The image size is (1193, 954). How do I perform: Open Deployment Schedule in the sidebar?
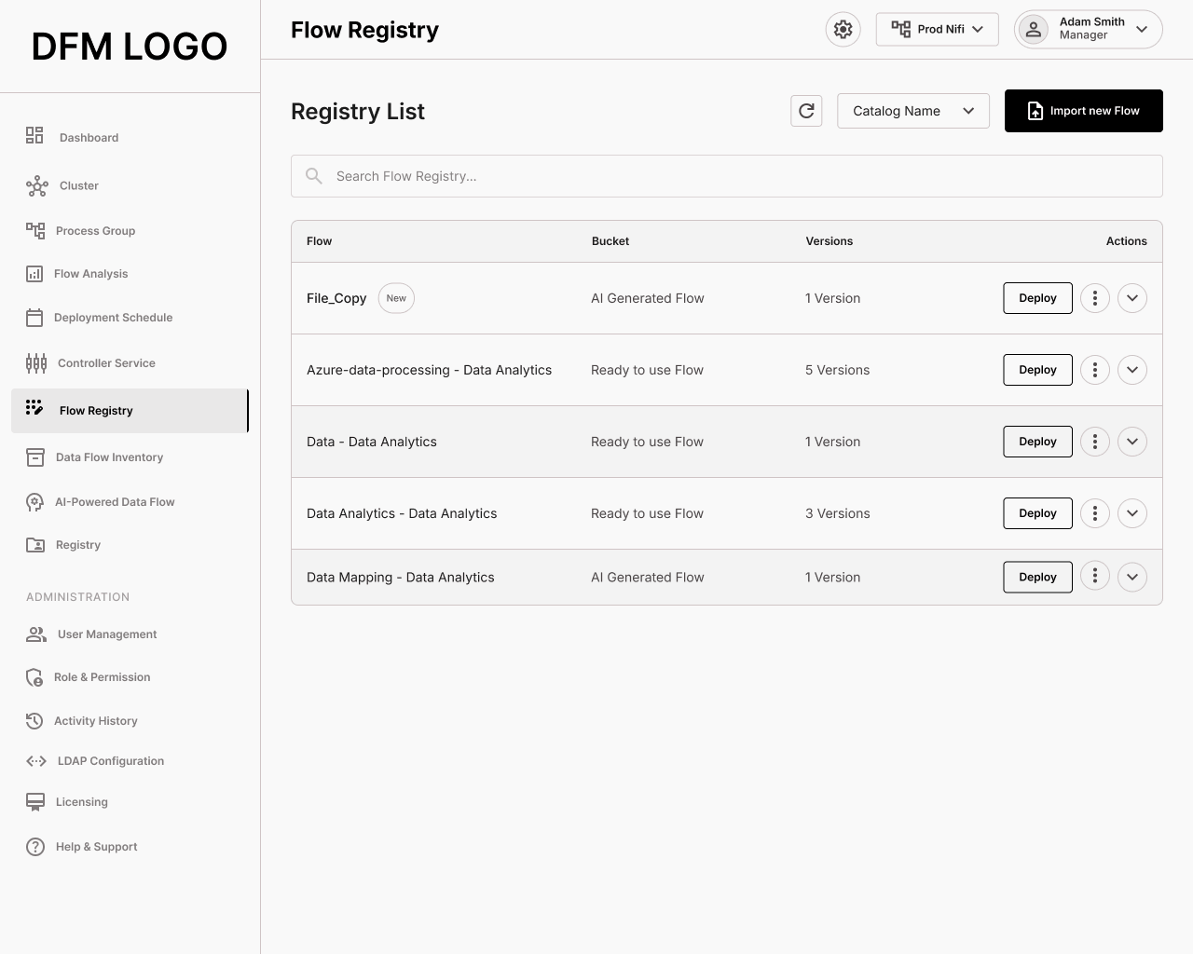click(x=113, y=318)
